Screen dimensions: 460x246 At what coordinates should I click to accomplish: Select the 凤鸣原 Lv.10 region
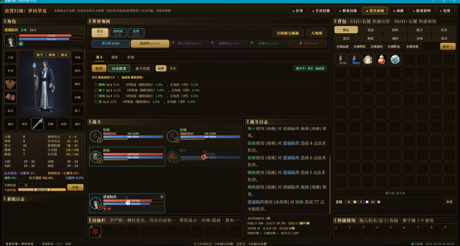(x=118, y=32)
